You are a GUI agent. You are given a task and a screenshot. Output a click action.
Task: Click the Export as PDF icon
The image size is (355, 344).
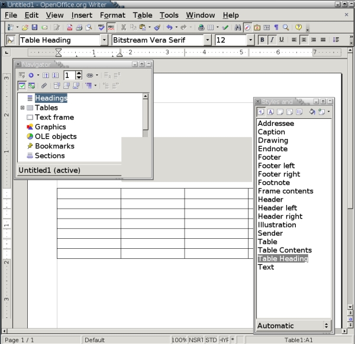[69, 27]
